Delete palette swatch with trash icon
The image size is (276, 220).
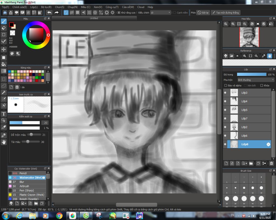pyautogui.click(x=17, y=87)
